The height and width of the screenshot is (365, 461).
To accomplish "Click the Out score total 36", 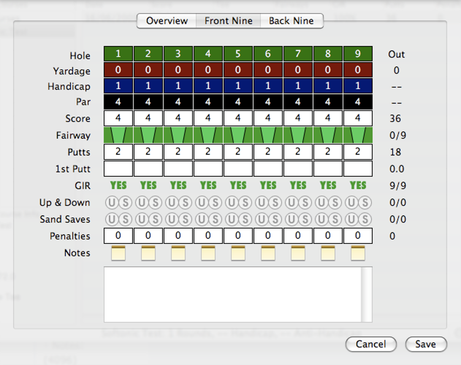I will [395, 118].
